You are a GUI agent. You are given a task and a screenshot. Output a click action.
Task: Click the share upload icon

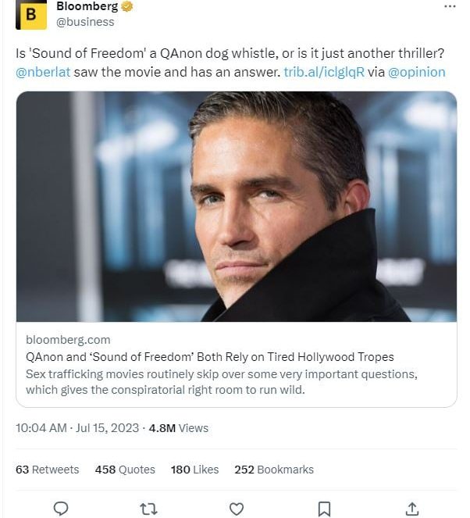(413, 509)
